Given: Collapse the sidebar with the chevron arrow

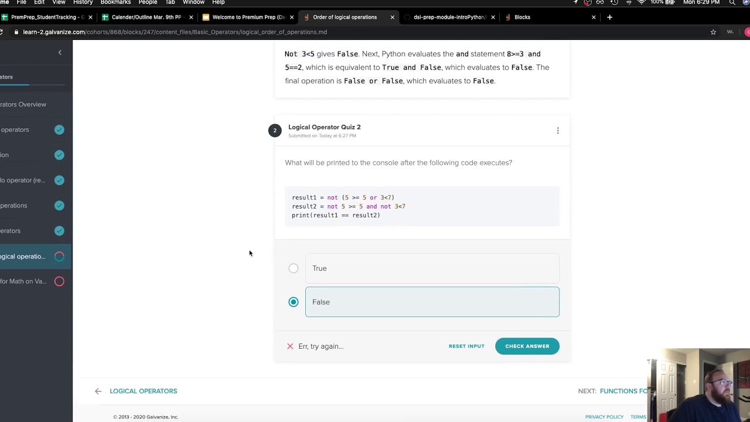Looking at the screenshot, I should tap(59, 53).
